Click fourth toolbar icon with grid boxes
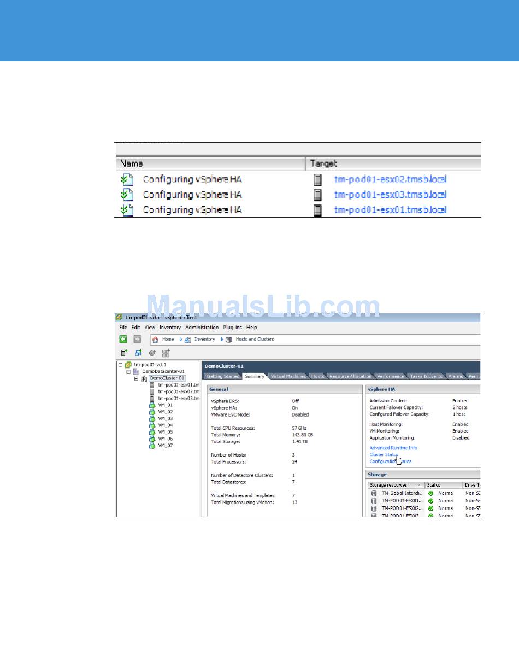 pos(166,353)
